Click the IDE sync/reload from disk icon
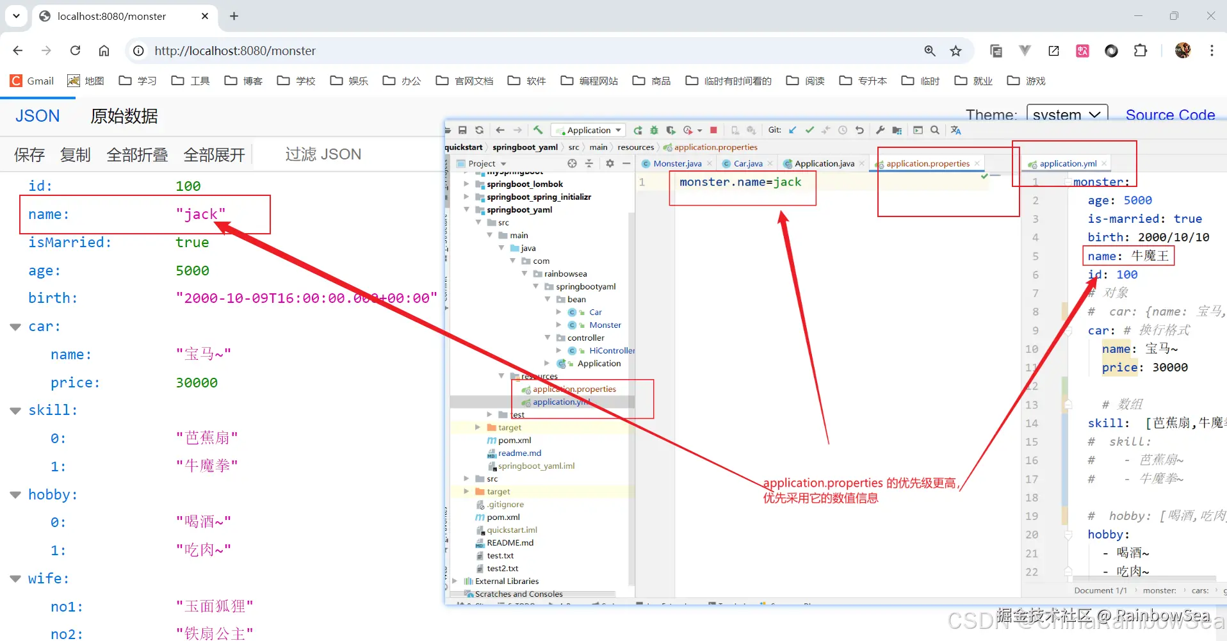Viewport: 1227px width, 641px height. point(479,130)
